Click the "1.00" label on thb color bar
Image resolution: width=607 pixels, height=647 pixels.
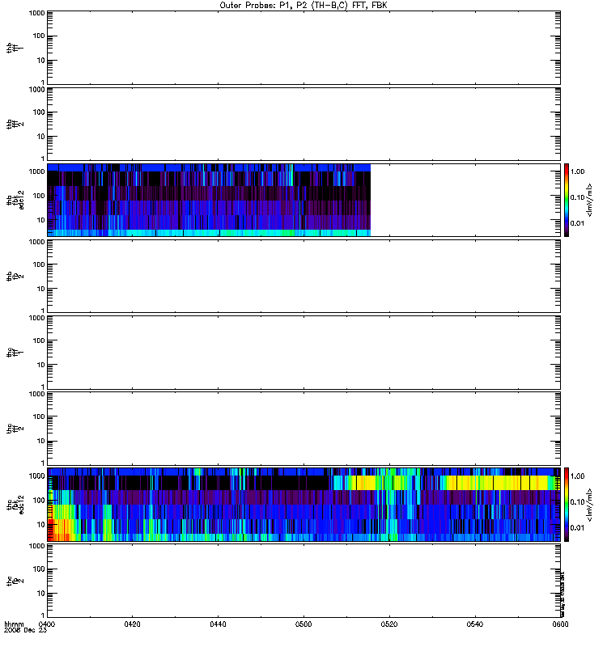click(577, 171)
